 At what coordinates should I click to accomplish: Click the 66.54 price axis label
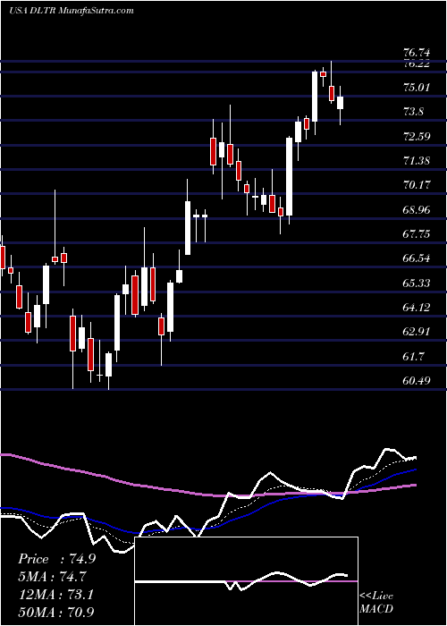pos(417,258)
